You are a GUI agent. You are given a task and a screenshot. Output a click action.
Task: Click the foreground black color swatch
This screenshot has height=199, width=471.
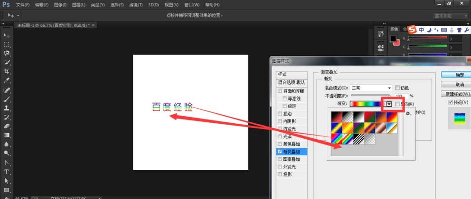click(x=393, y=39)
